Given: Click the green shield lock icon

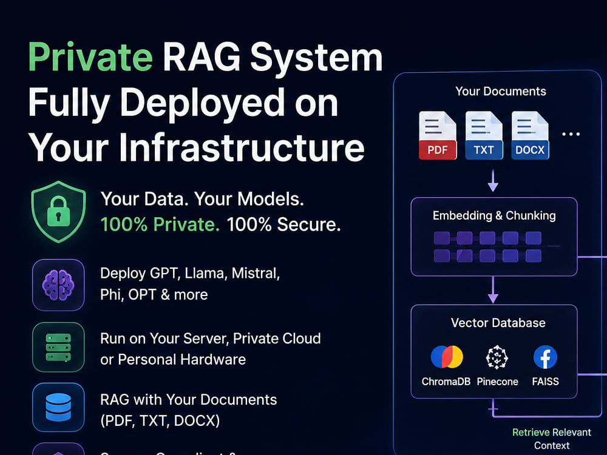Looking at the screenshot, I should point(58,212).
